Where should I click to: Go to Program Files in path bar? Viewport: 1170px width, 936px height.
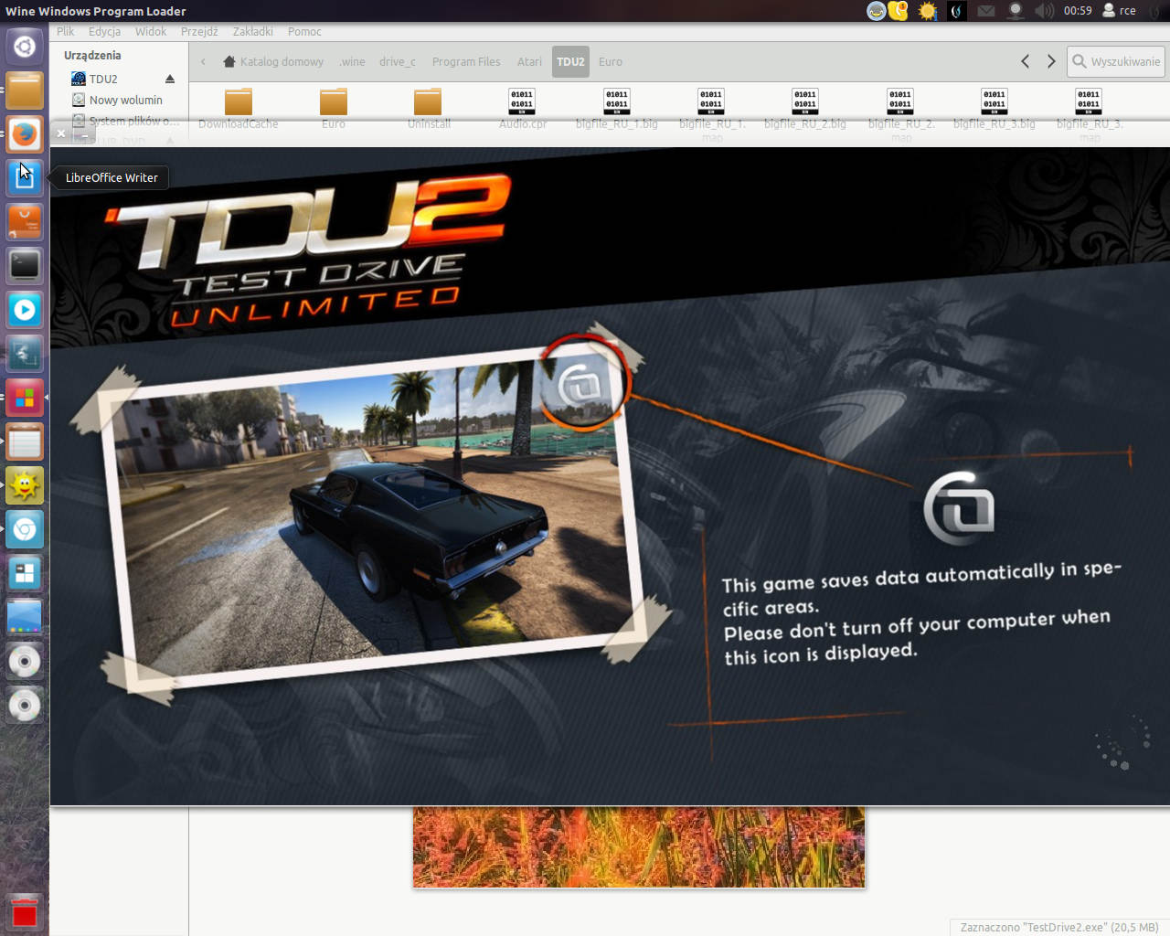coord(466,61)
